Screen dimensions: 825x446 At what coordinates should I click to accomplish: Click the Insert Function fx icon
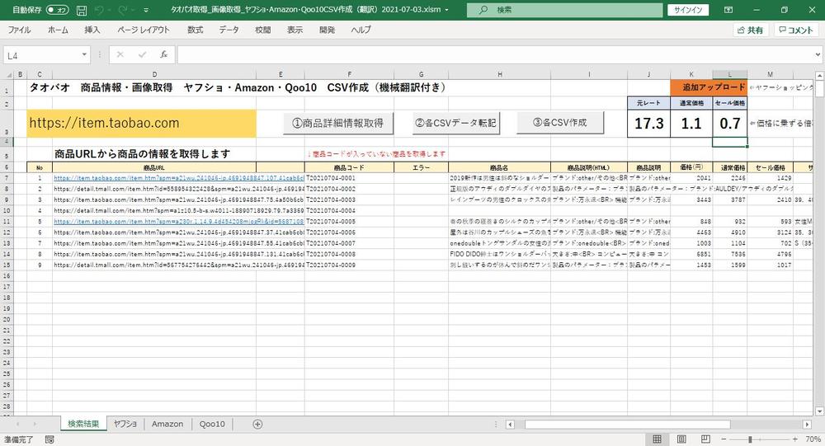[163, 54]
